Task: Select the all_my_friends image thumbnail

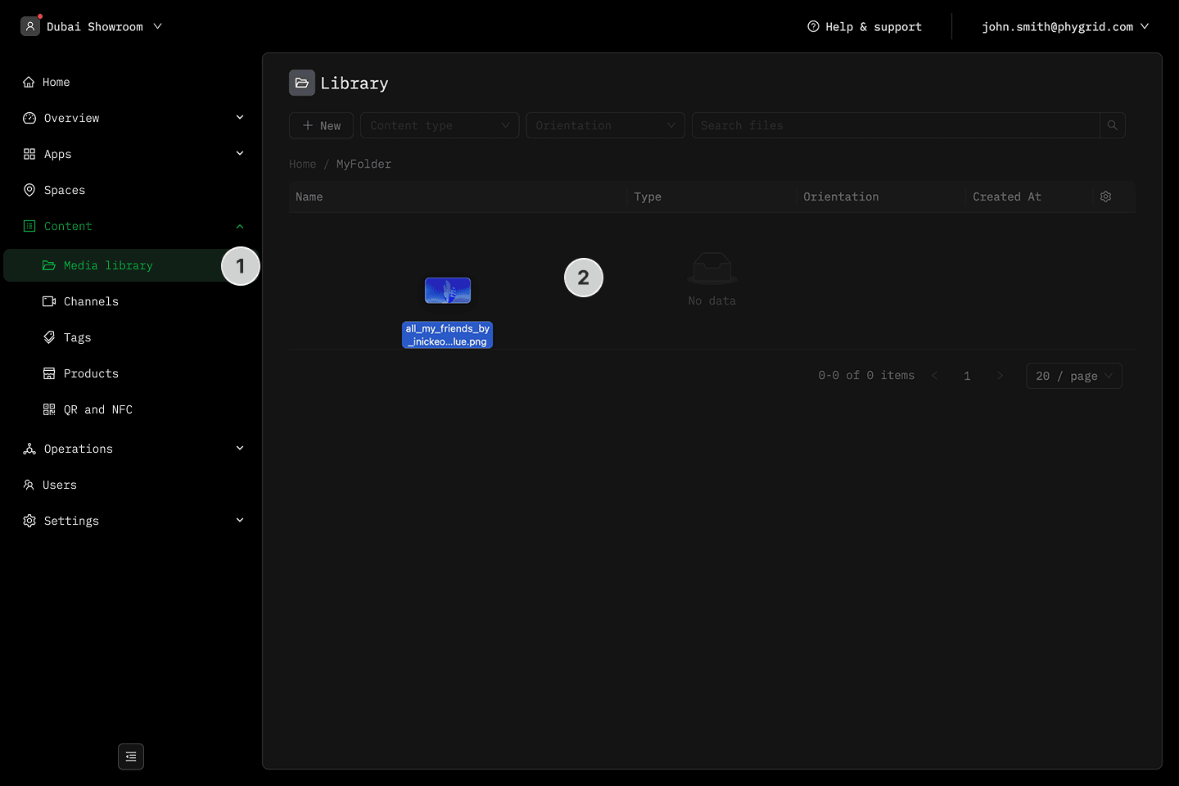Action: pyautogui.click(x=448, y=291)
